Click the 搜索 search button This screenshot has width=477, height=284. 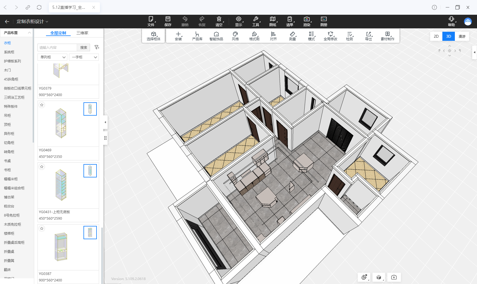click(83, 48)
